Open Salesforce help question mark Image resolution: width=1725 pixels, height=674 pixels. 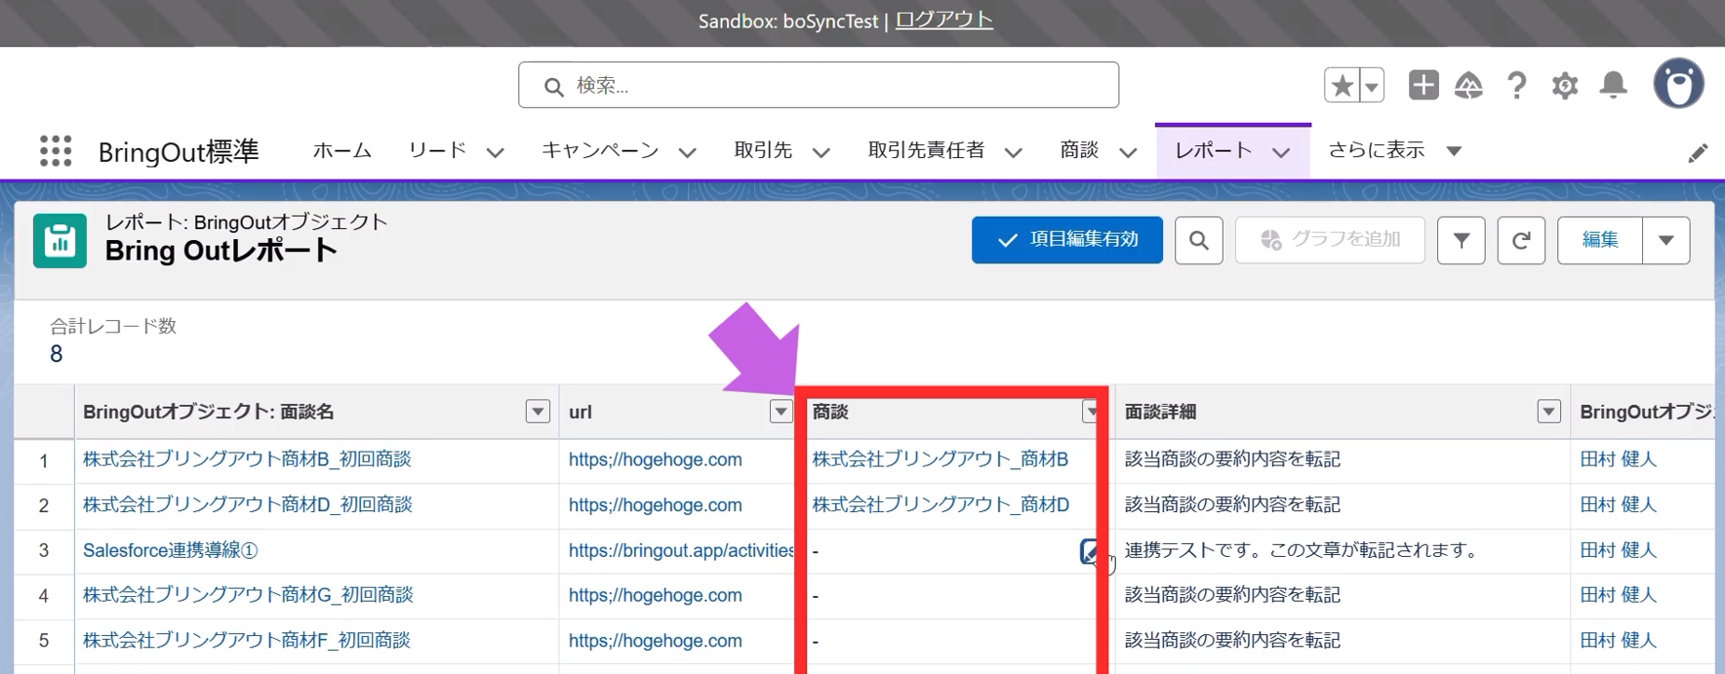point(1516,85)
